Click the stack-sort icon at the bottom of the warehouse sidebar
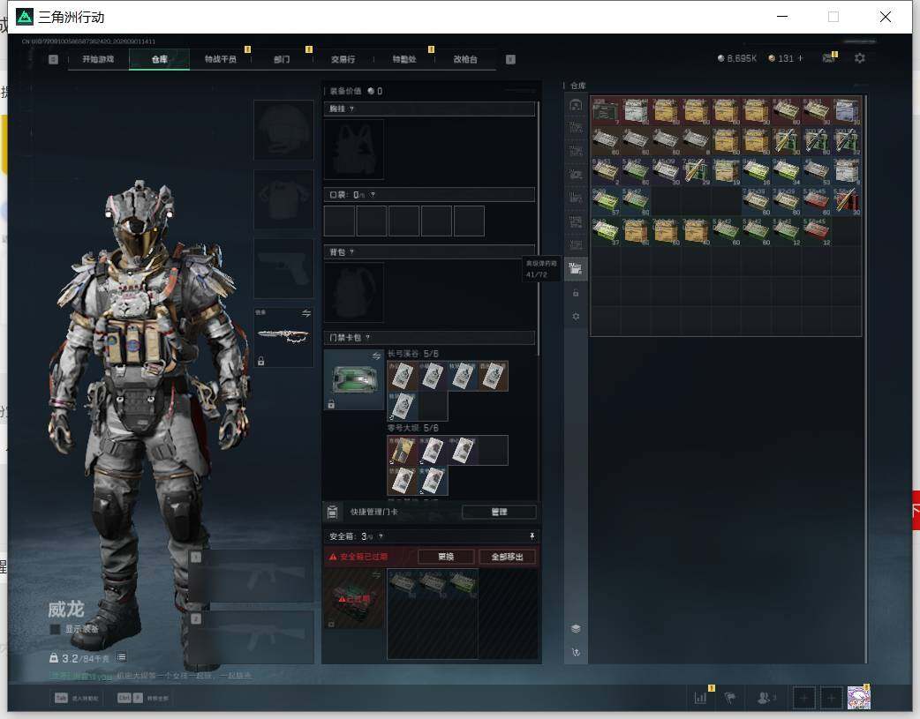 point(576,629)
